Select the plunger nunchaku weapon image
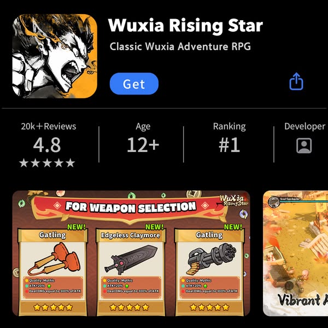 [54, 259]
